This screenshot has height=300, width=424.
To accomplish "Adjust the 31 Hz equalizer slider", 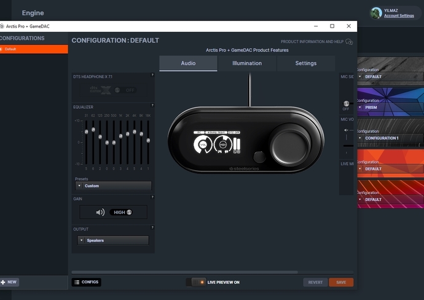I will coord(86,132).
